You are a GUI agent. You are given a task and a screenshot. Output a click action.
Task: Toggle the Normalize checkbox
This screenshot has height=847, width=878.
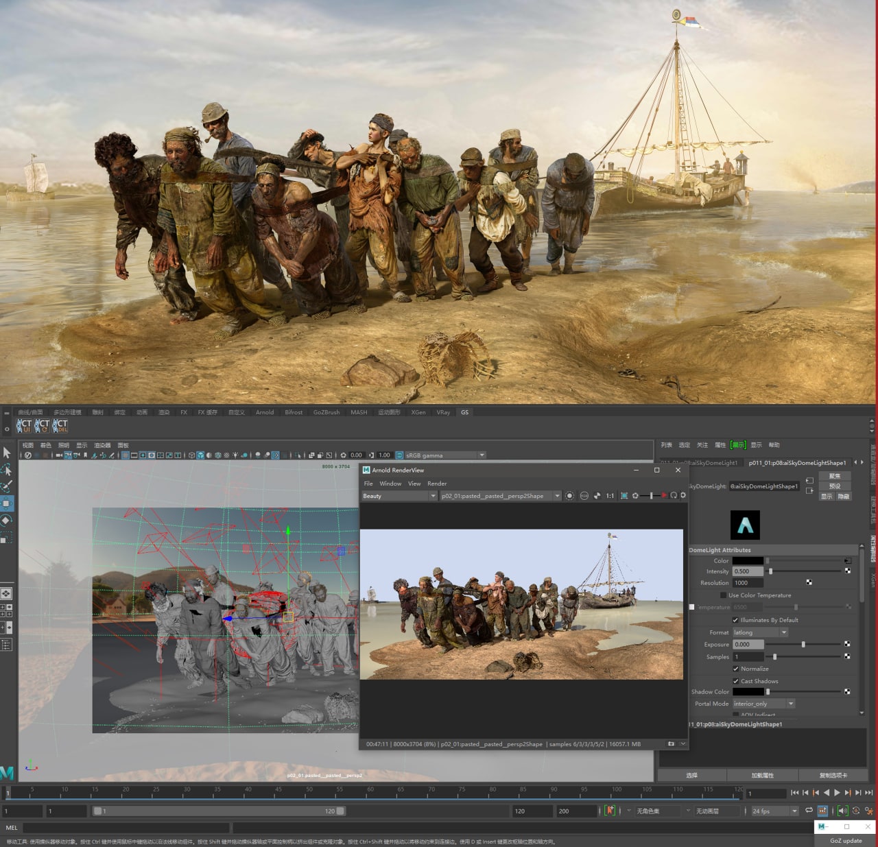coord(736,669)
